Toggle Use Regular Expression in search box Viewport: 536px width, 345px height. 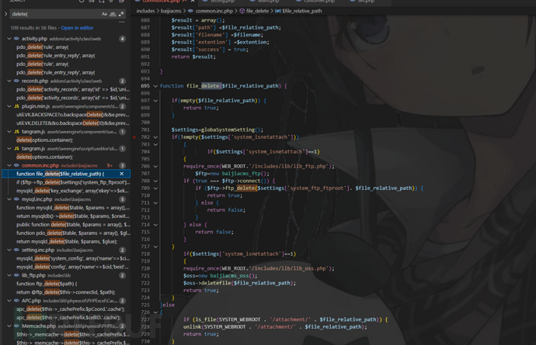[121, 14]
